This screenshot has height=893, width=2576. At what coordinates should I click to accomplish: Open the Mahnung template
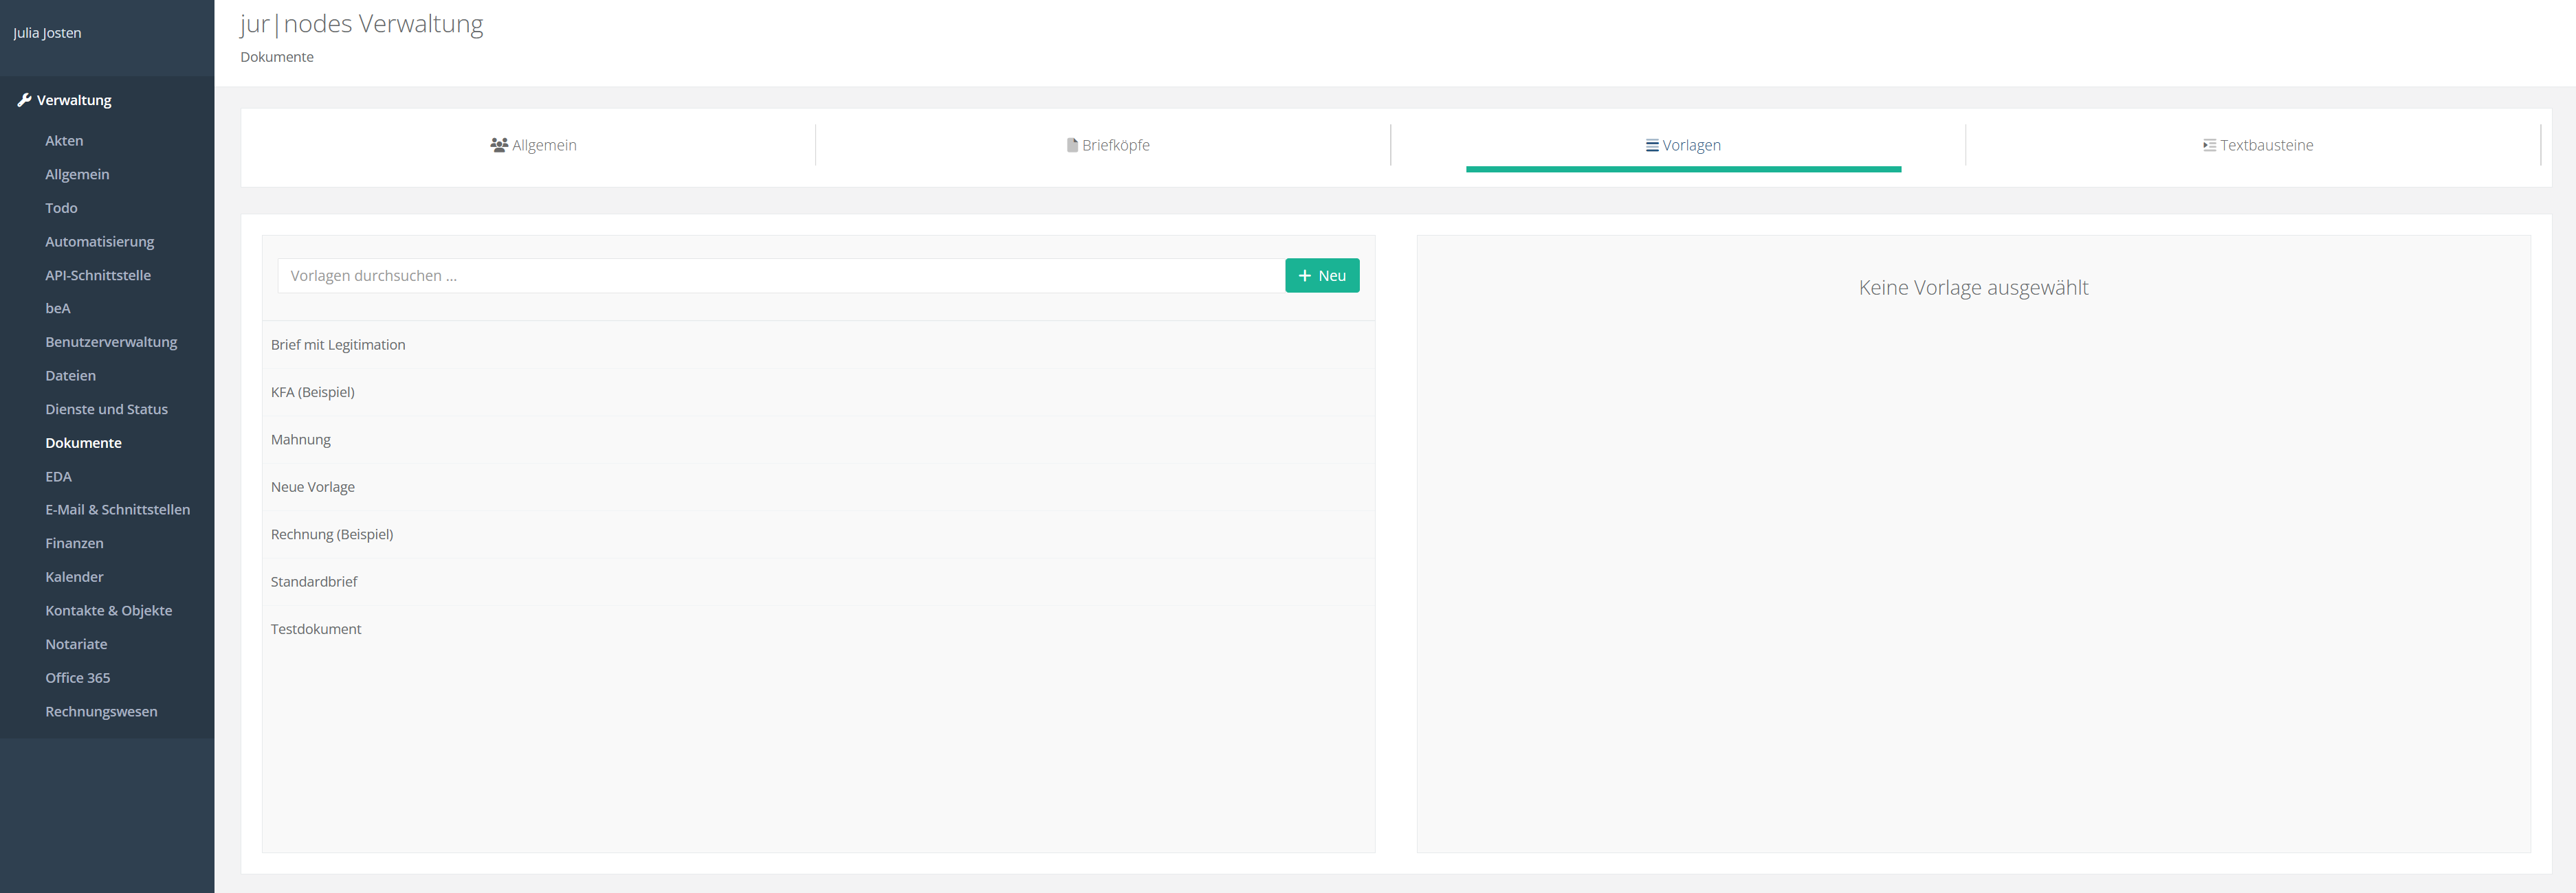pyautogui.click(x=300, y=440)
